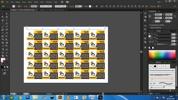Image resolution: width=178 pixels, height=100 pixels.
Task: Select the Pen tool
Action: 3,20
